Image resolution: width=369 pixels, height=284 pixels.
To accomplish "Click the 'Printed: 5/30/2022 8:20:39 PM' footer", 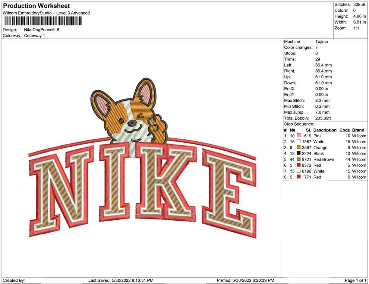I will (x=246, y=280).
